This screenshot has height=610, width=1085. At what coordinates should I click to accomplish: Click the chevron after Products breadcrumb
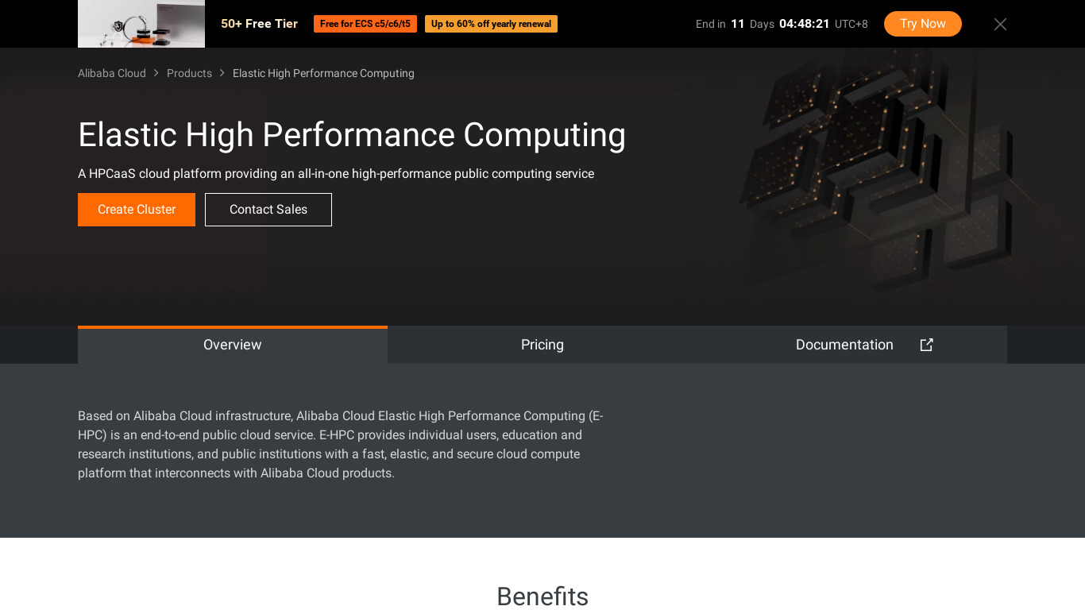[x=222, y=73]
